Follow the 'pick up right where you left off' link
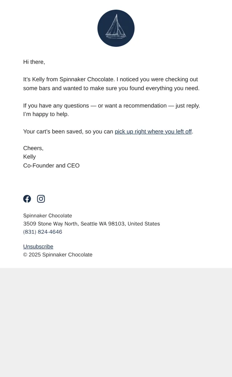232x377 pixels. coord(153,132)
